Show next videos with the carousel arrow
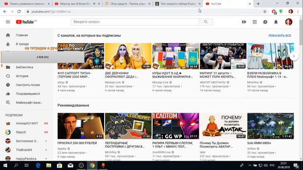The width and height of the screenshot is (303, 170). click(294, 56)
